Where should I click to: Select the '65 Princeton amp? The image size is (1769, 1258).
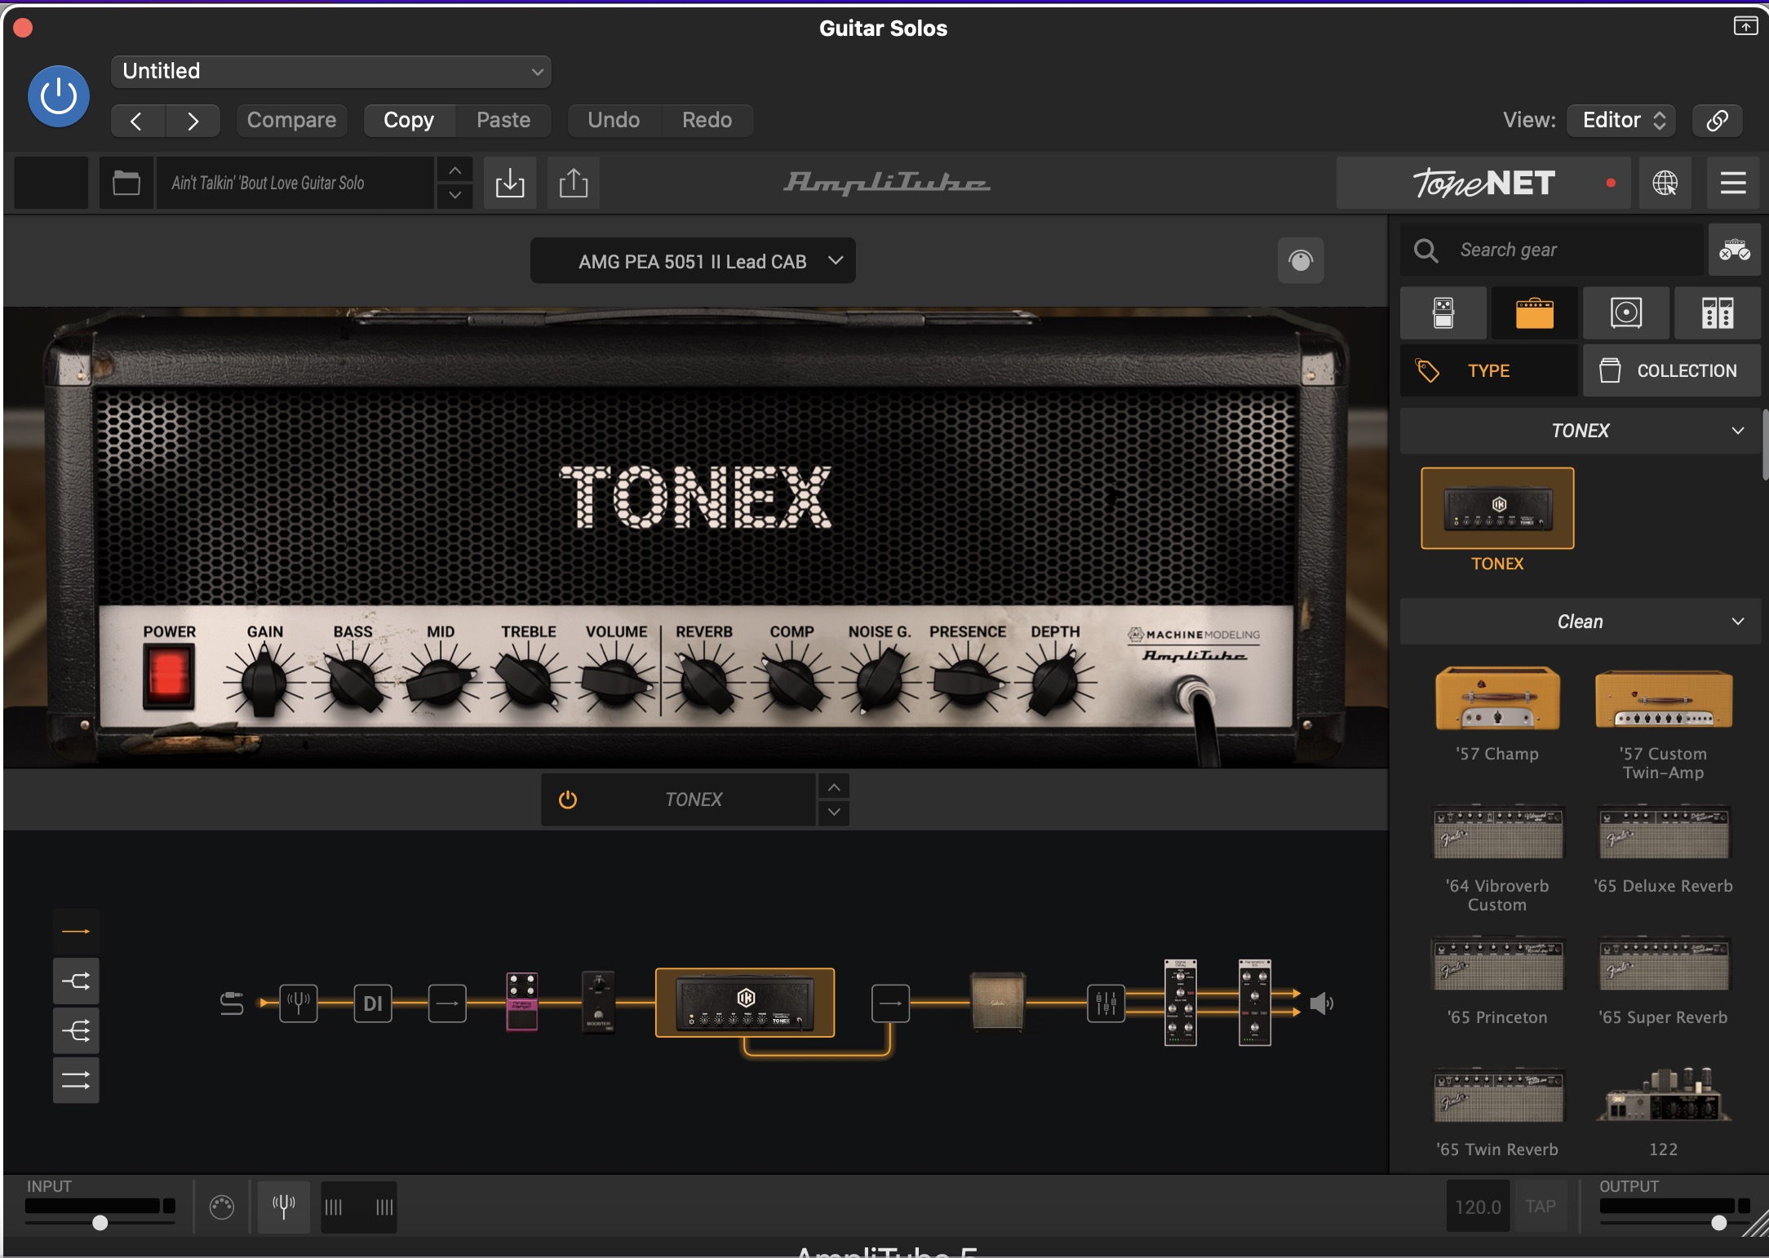pos(1497,963)
